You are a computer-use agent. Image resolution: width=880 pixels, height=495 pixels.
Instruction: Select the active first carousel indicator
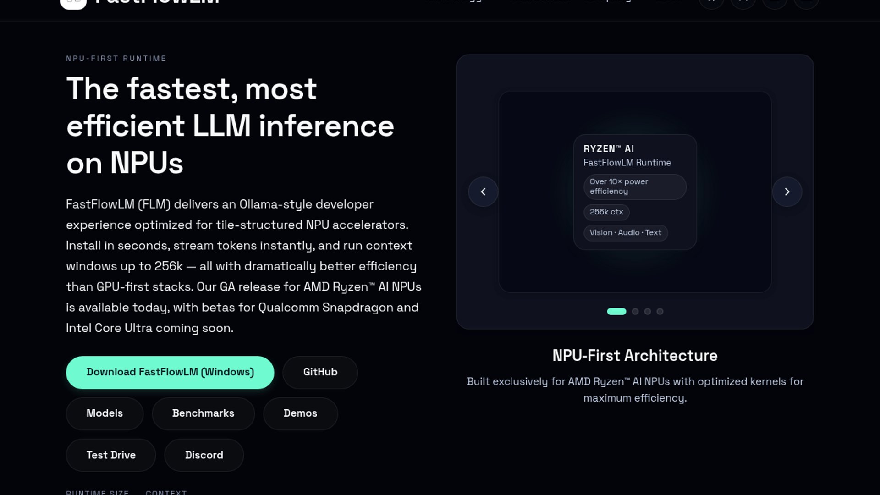point(616,311)
